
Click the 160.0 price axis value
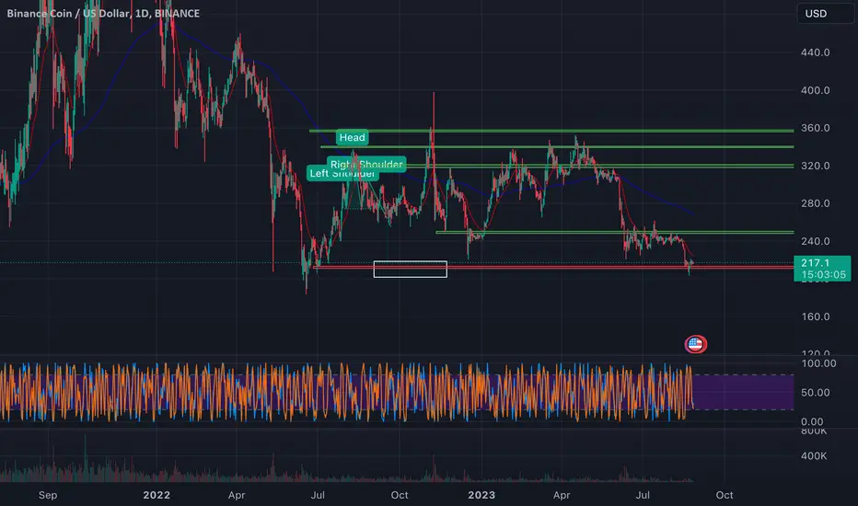click(816, 316)
